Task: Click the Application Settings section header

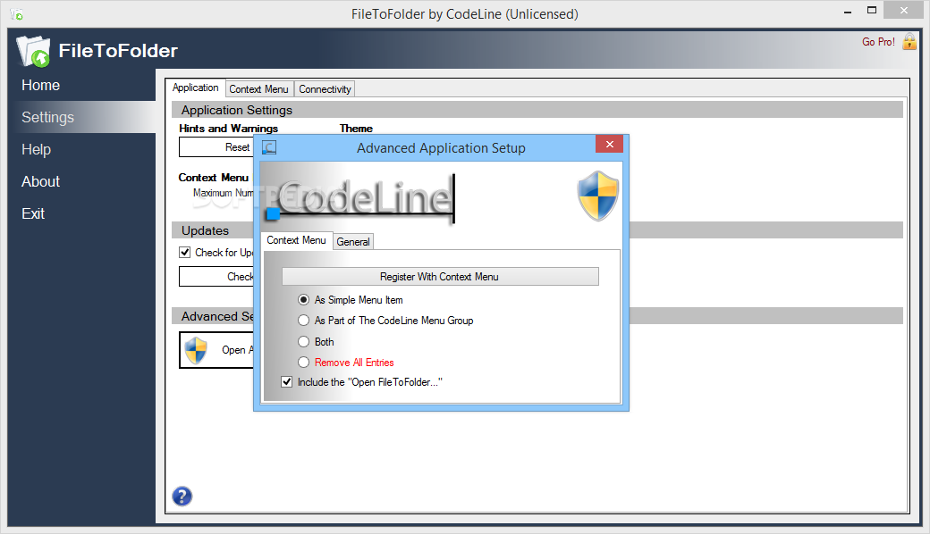Action: 537,110
